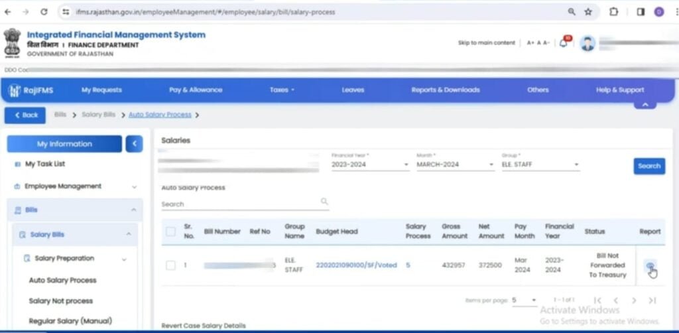
Task: Reset font size with middle A
Action: click(538, 43)
